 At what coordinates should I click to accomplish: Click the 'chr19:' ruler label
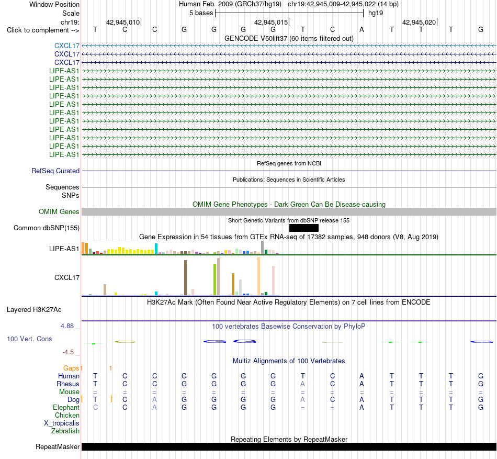pos(70,22)
